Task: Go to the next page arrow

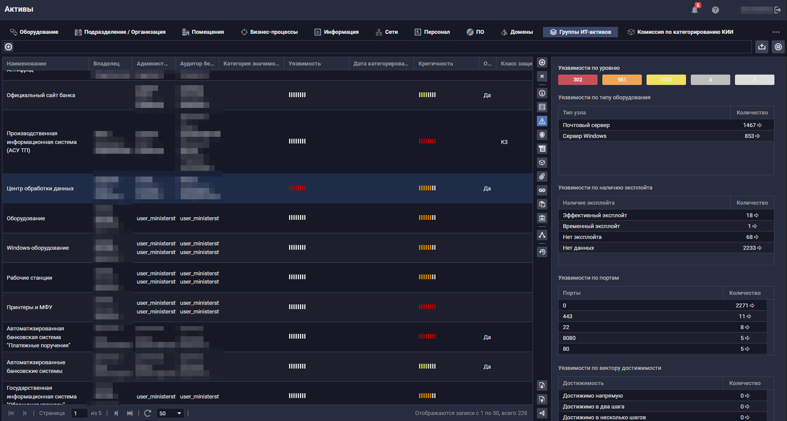Action: [x=116, y=413]
